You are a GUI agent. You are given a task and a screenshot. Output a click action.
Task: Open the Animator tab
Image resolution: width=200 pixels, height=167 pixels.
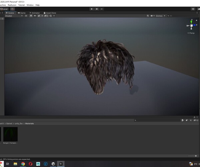tap(35, 13)
